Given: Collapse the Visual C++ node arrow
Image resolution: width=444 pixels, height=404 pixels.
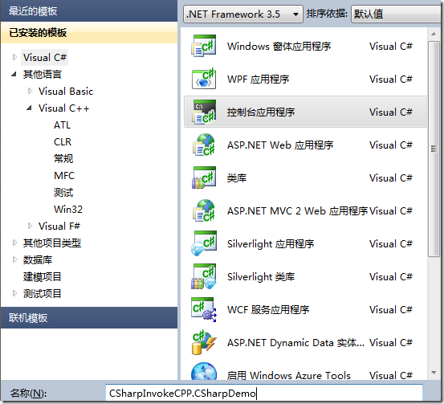Looking at the screenshot, I should click(x=29, y=108).
